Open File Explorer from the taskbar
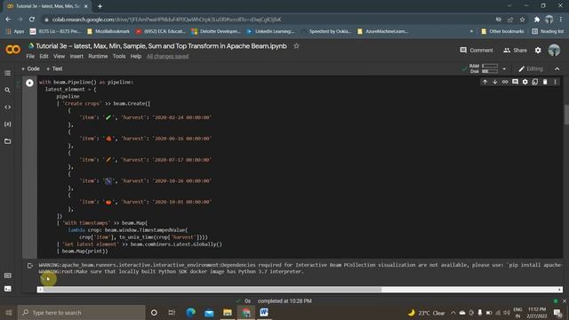569x320 pixels. click(x=228, y=312)
